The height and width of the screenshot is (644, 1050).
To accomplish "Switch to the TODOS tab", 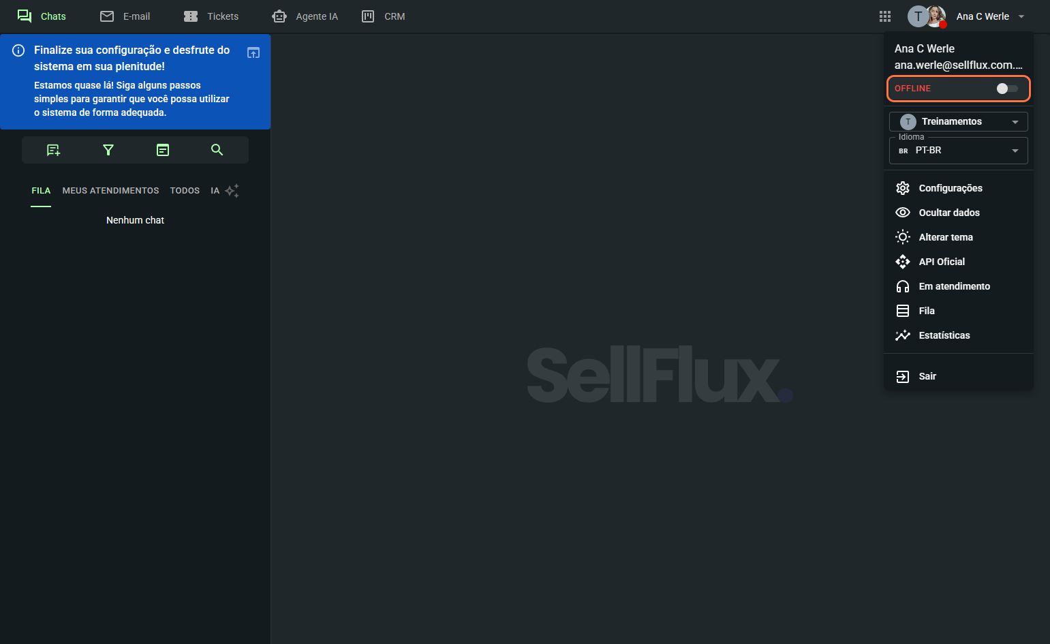I will click(185, 191).
